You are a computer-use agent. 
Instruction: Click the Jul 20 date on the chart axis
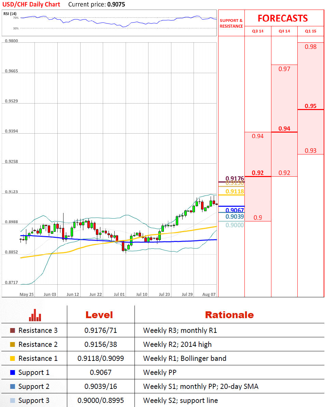coord(164,294)
